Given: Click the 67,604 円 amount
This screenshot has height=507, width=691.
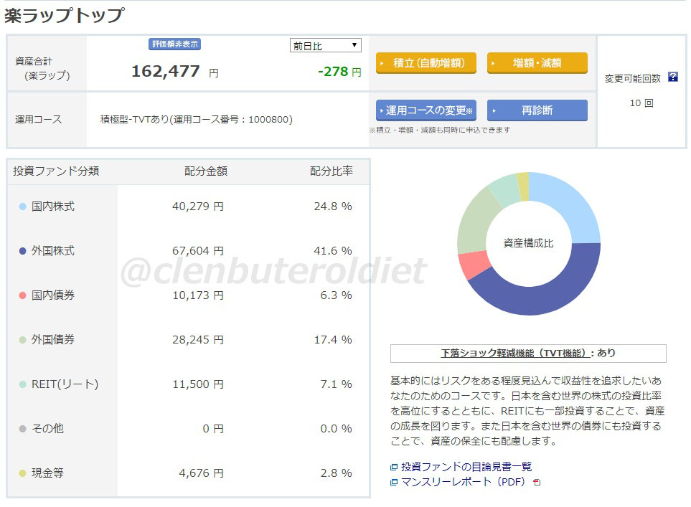Looking at the screenshot, I should click(198, 251).
